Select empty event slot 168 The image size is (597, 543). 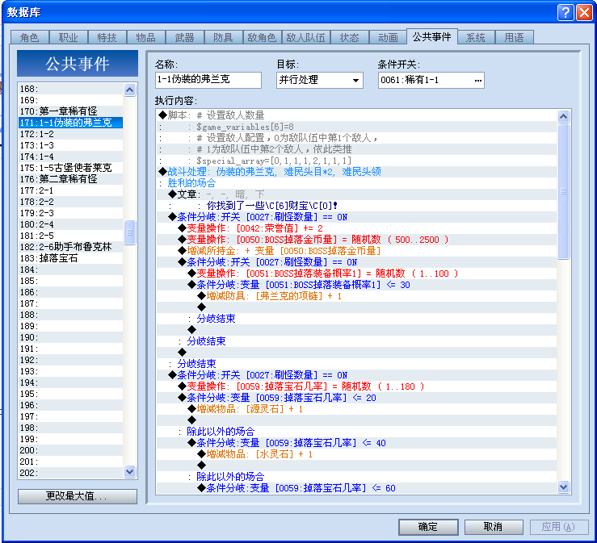pos(71,89)
